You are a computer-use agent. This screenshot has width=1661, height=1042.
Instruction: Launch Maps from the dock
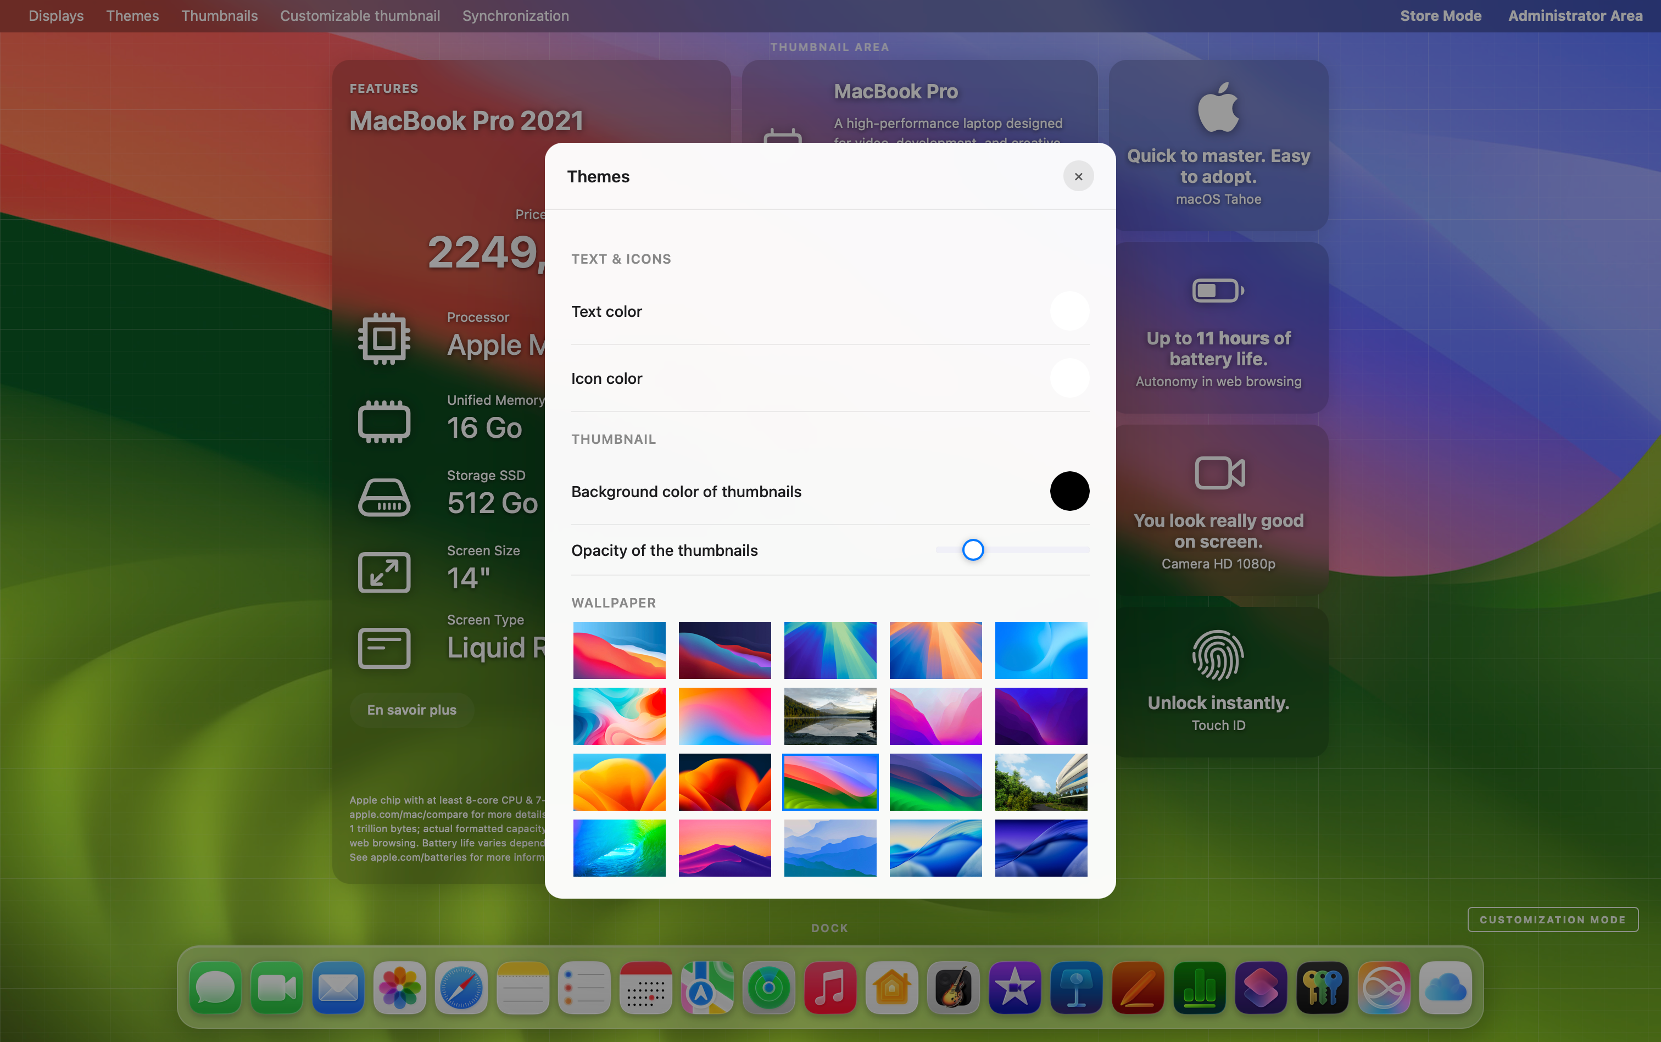coord(707,988)
